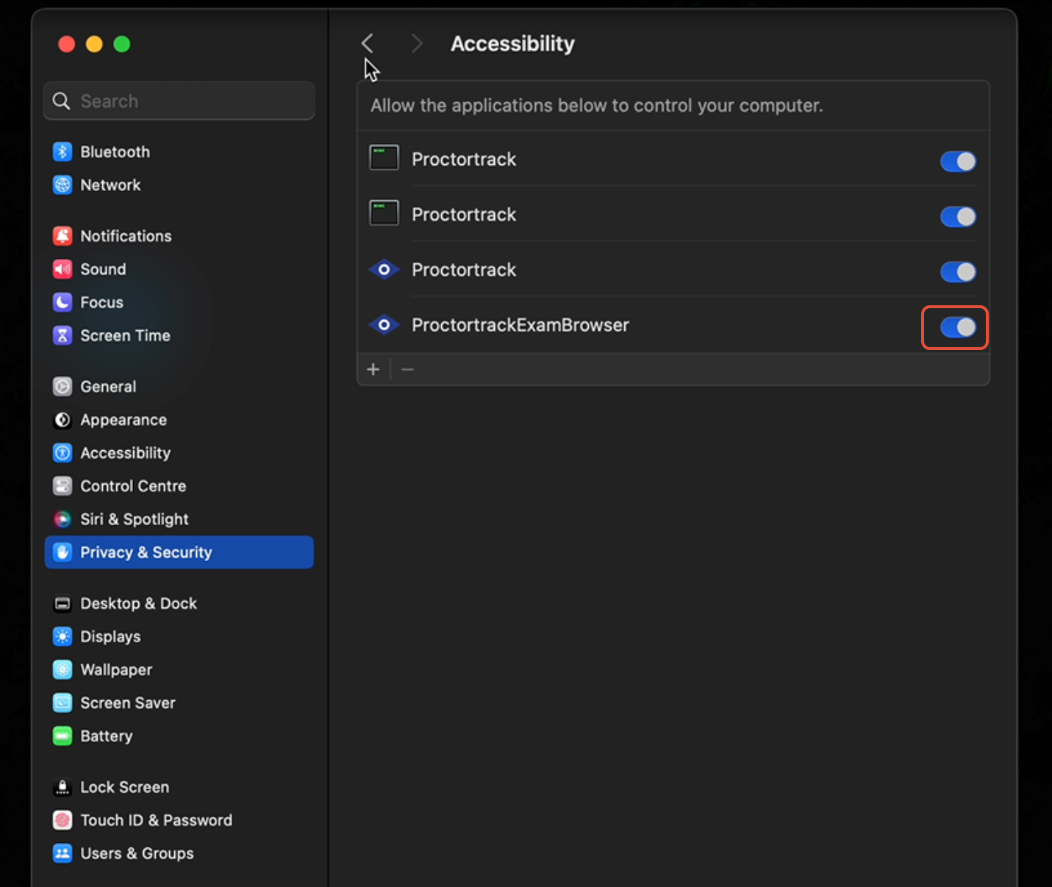The height and width of the screenshot is (887, 1052).
Task: Click the yellow minimize window button
Action: click(x=94, y=44)
